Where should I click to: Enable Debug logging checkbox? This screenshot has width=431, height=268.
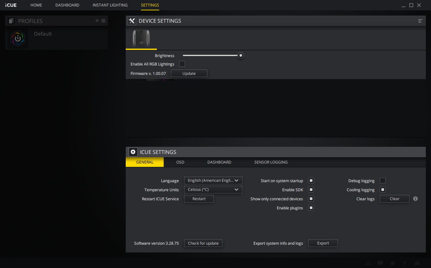(383, 181)
